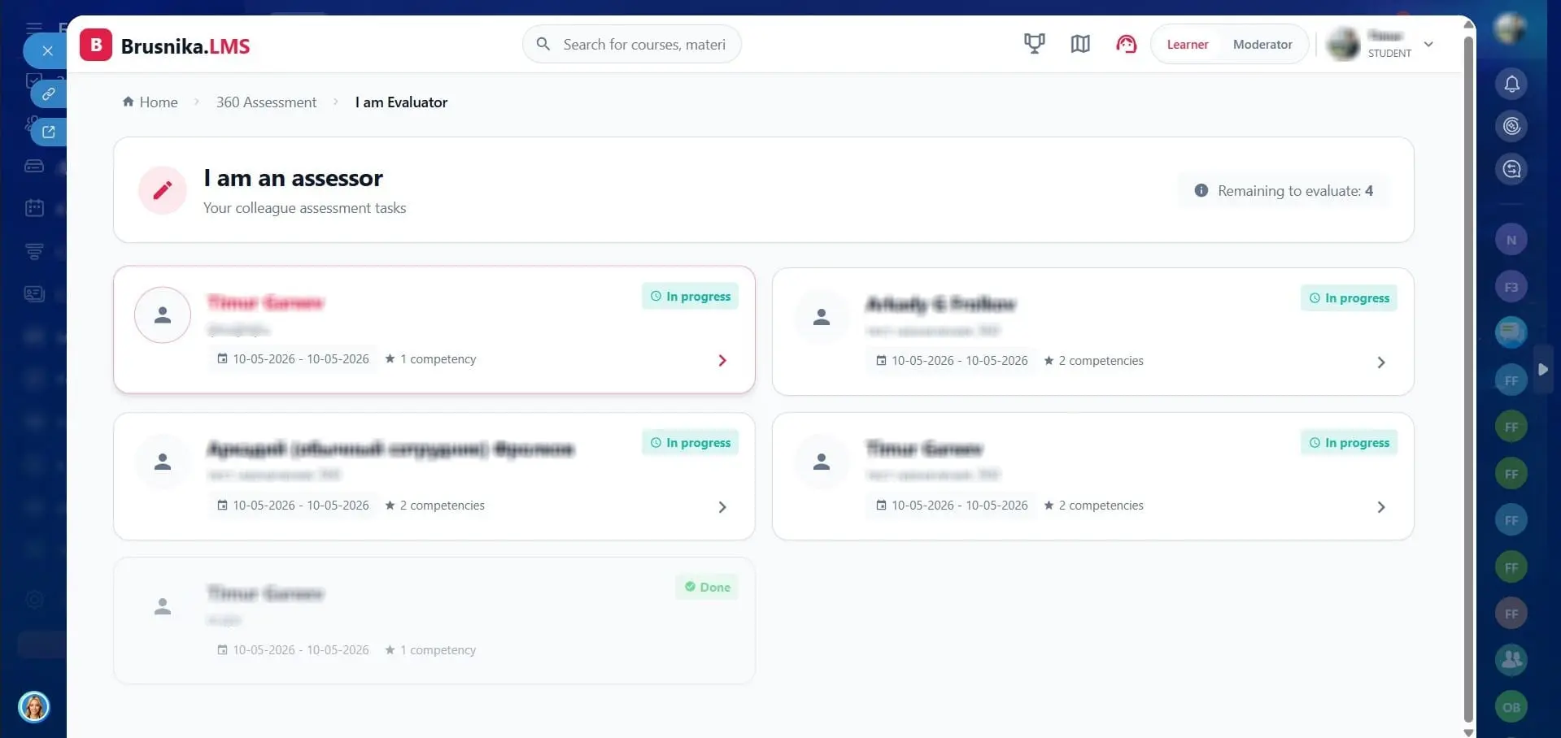This screenshot has width=1561, height=738.
Task: Click the Remaining to evaluate: 4 label
Action: pyautogui.click(x=1295, y=191)
